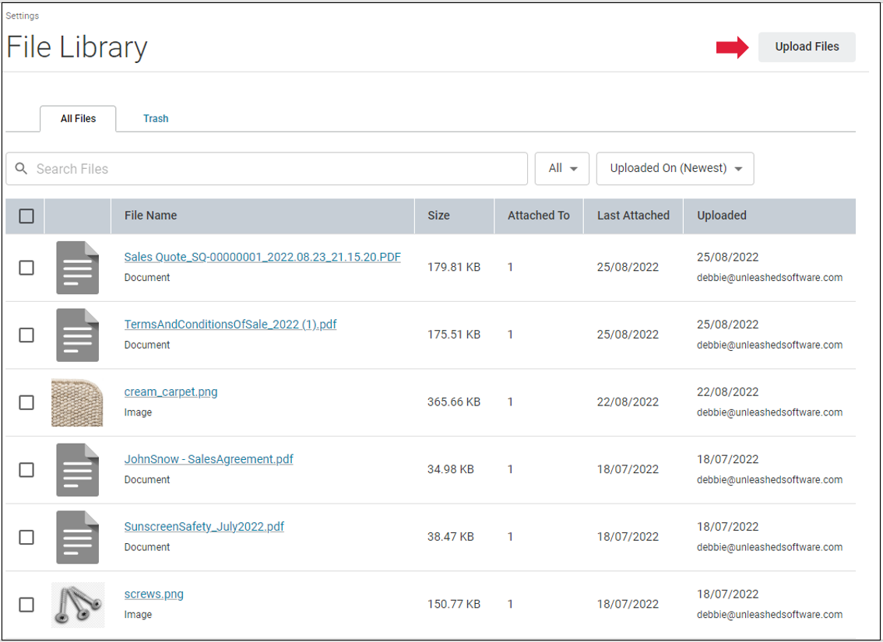Click the SunscreenSafety PDF document icon
Screen dimensions: 883x642
77,537
